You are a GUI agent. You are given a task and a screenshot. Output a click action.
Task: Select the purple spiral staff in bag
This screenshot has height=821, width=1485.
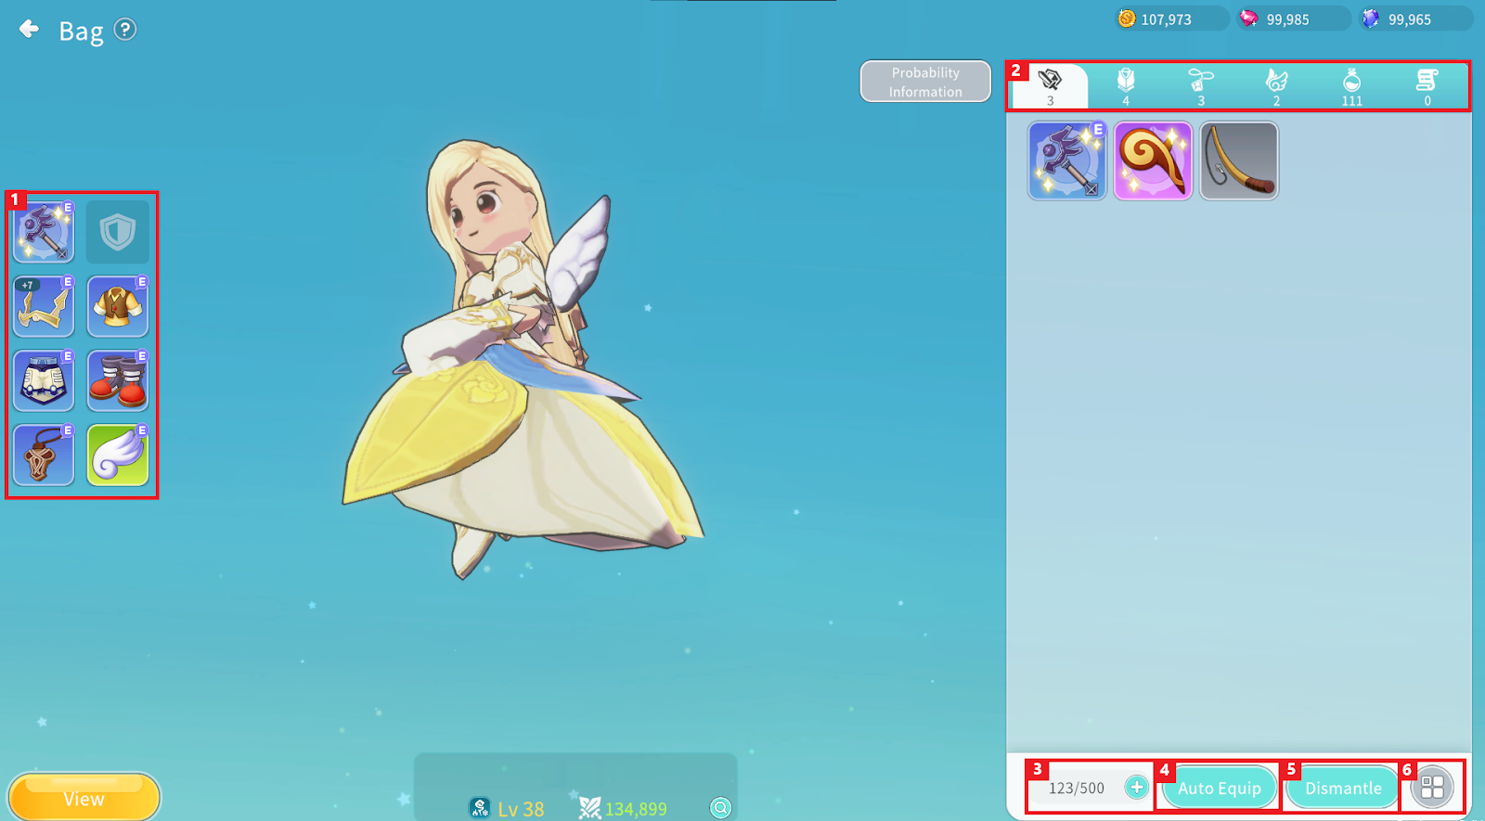coord(1153,160)
